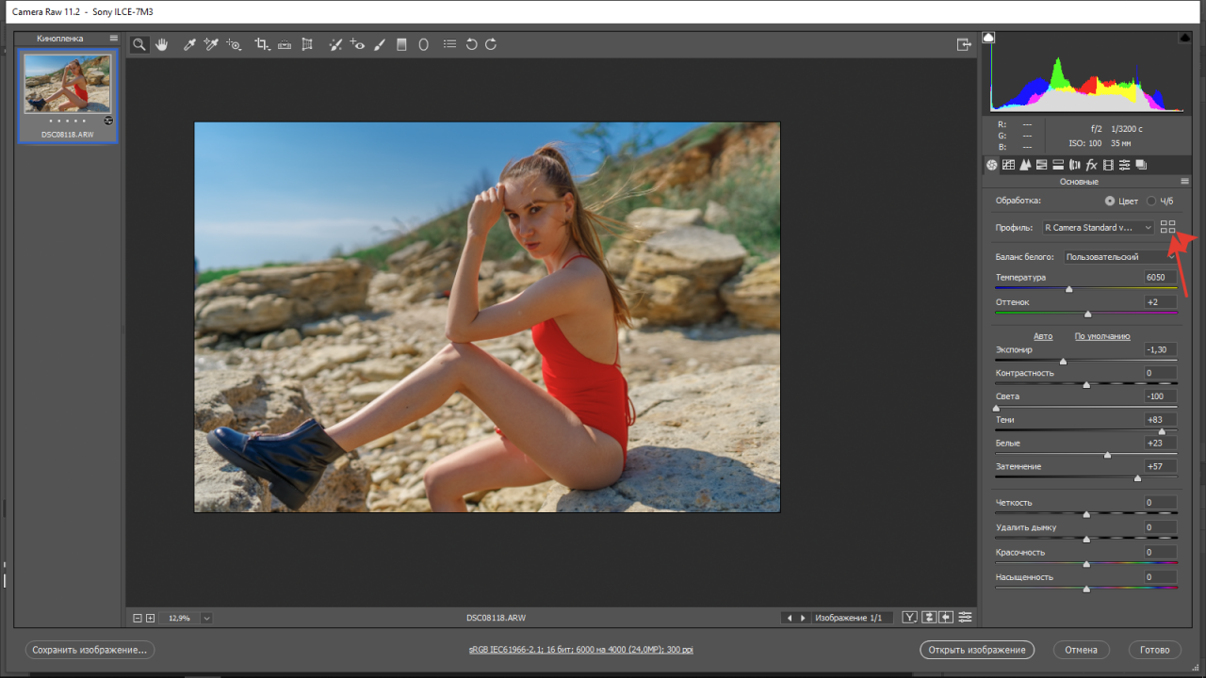Rotate image 90° counterclockwise

471,44
